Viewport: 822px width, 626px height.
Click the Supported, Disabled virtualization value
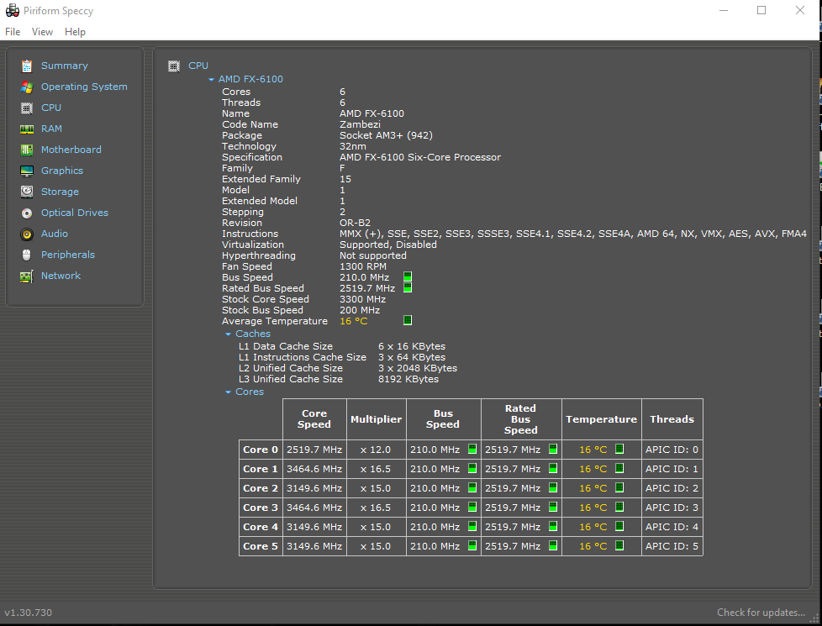pyautogui.click(x=388, y=245)
